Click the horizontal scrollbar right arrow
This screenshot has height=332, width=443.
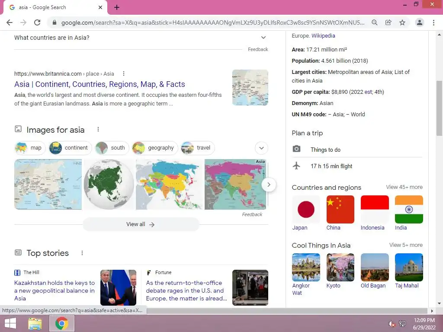pos(432,311)
